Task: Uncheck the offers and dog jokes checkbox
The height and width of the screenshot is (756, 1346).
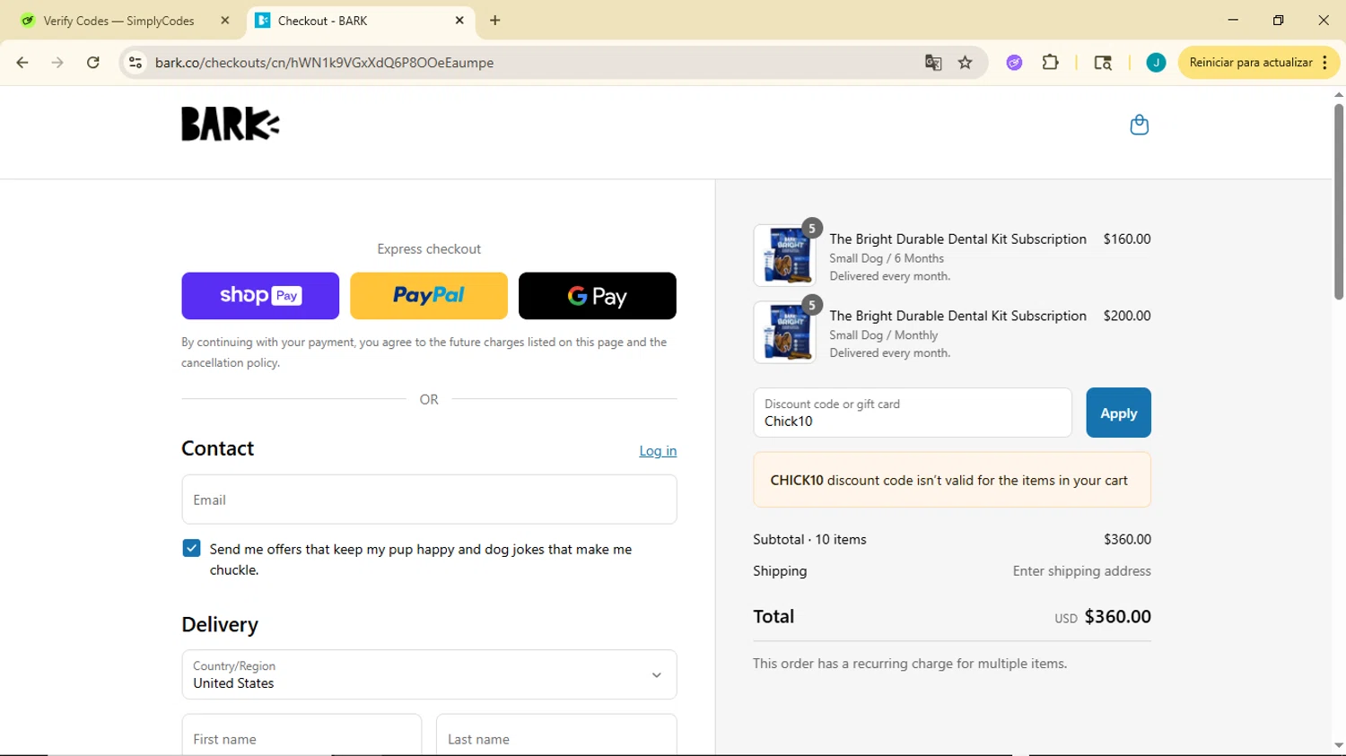Action: click(191, 548)
